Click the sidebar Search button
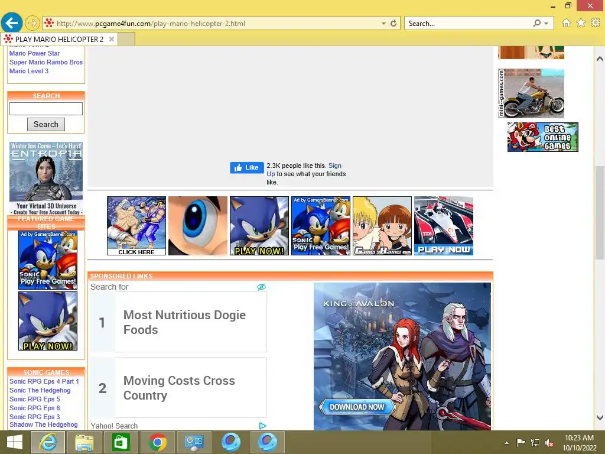 click(46, 124)
